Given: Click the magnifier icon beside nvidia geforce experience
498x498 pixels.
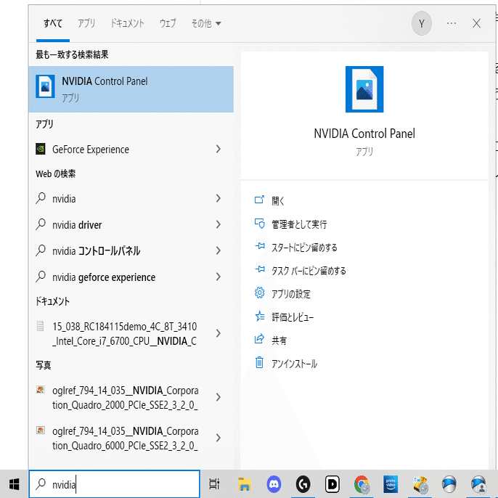Looking at the screenshot, I should 41,277.
